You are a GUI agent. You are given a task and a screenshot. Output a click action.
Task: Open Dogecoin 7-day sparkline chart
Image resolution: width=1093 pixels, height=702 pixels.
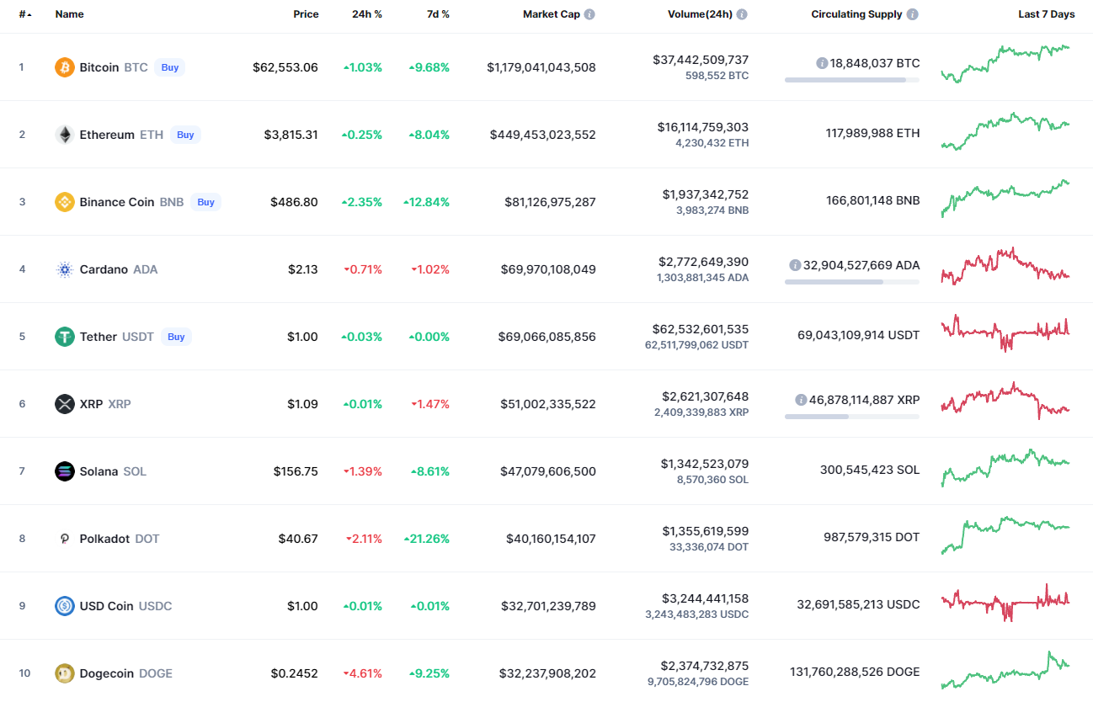click(1005, 670)
